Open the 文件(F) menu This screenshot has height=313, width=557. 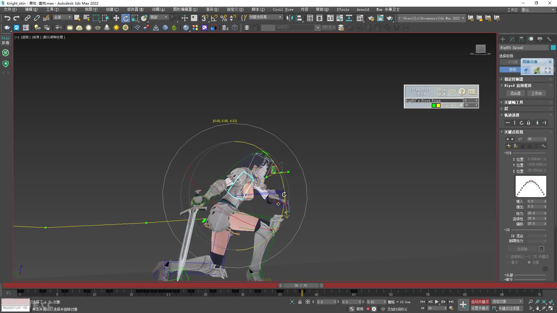10,10
